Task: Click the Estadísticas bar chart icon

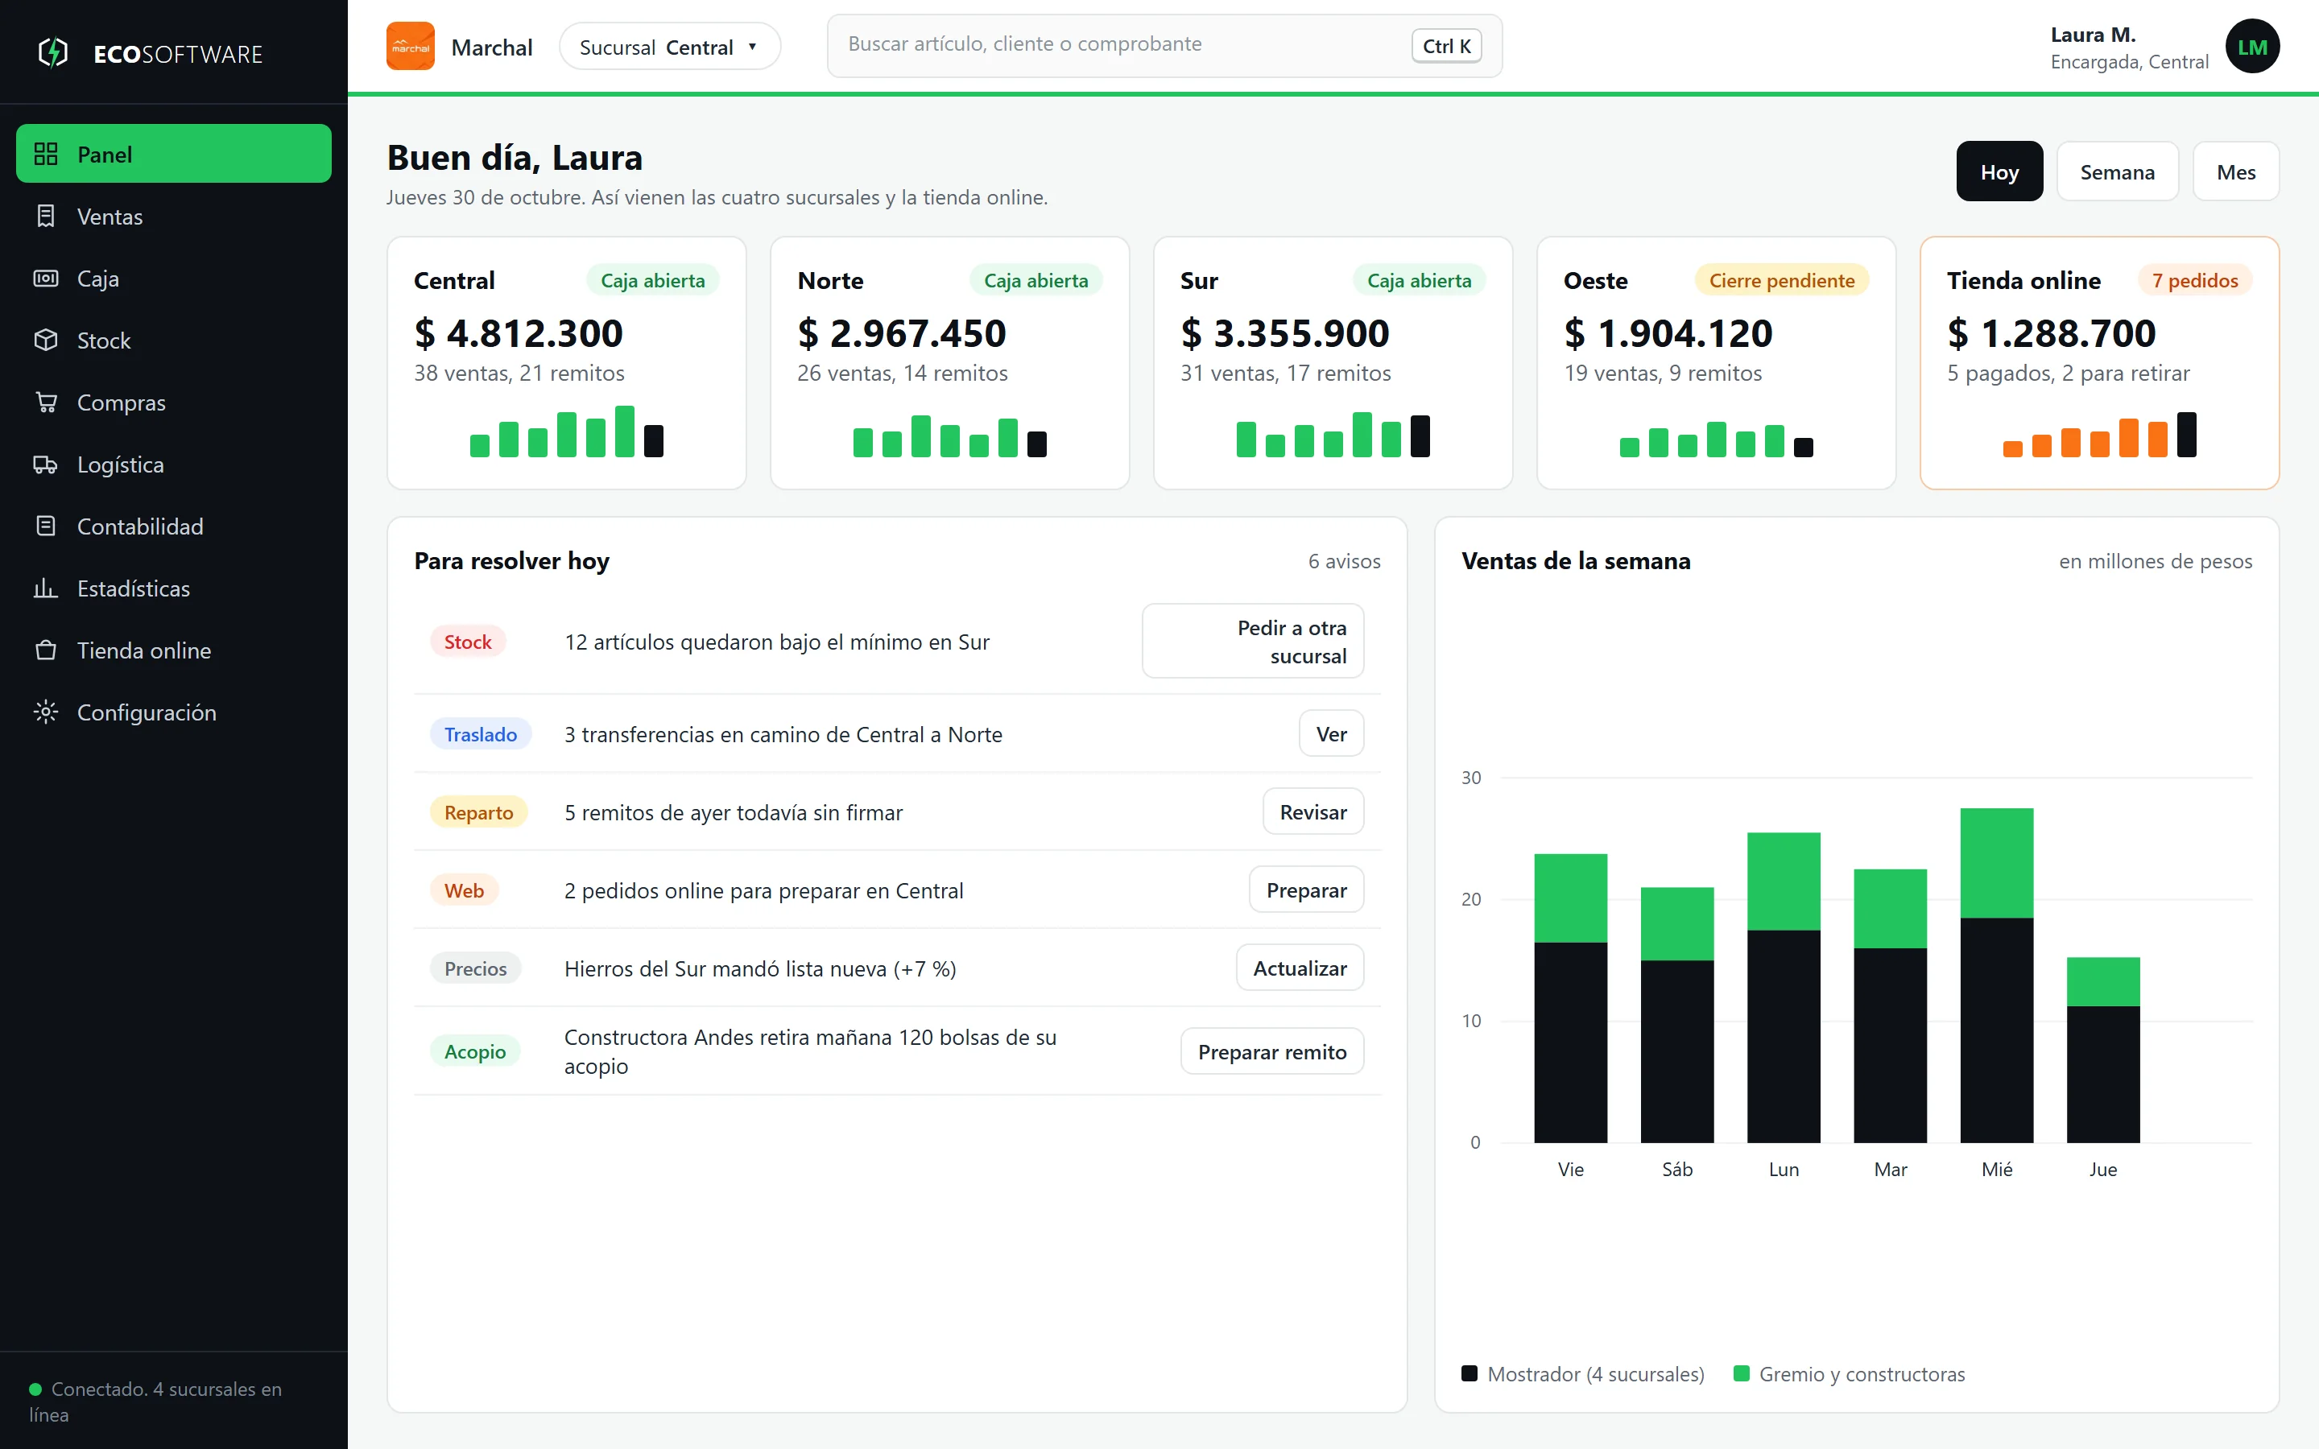Action: tap(46, 588)
